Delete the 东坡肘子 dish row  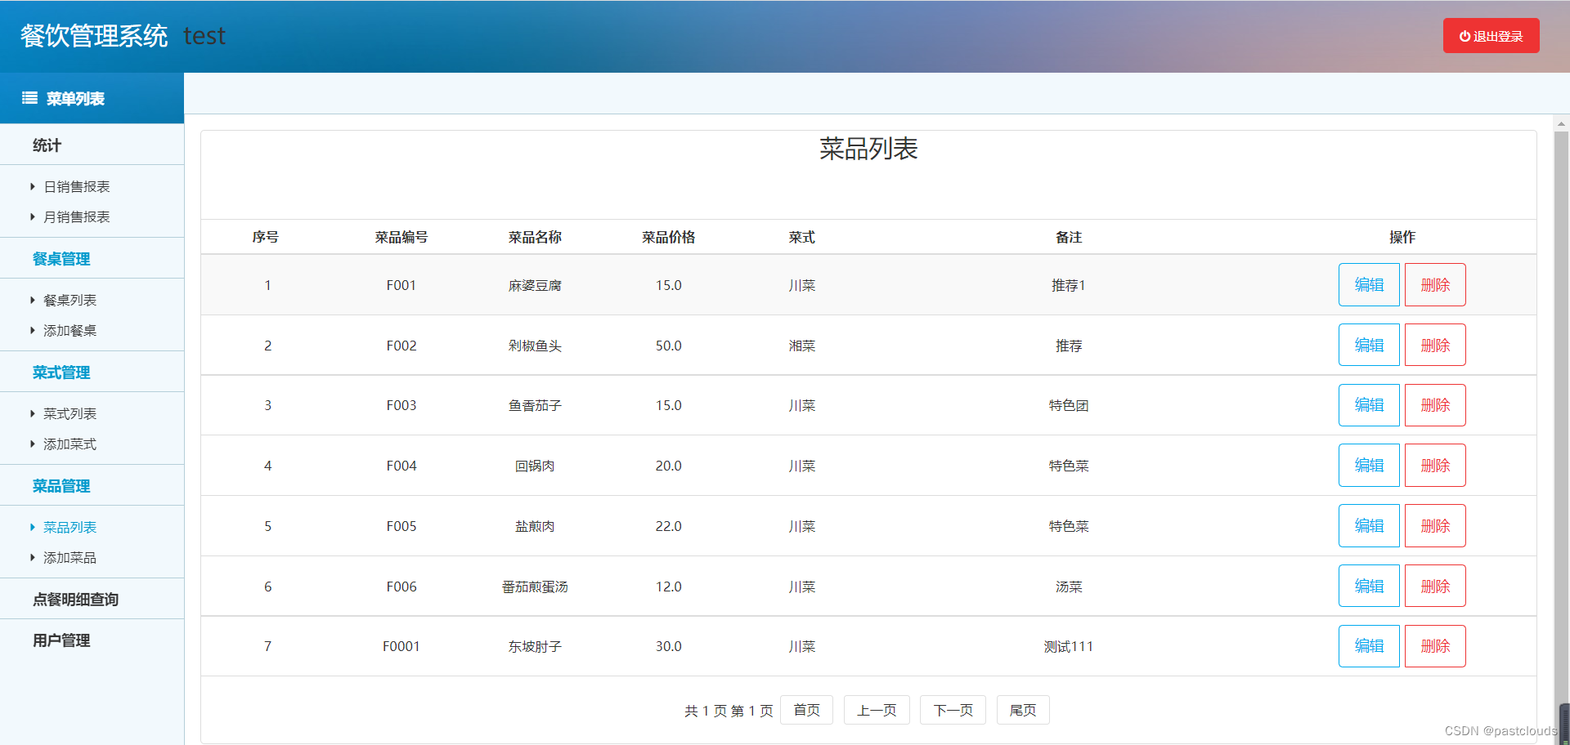click(x=1435, y=646)
